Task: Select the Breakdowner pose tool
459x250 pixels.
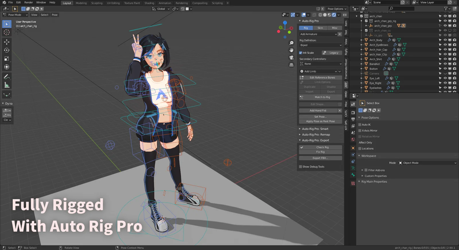Action: [x=7, y=95]
